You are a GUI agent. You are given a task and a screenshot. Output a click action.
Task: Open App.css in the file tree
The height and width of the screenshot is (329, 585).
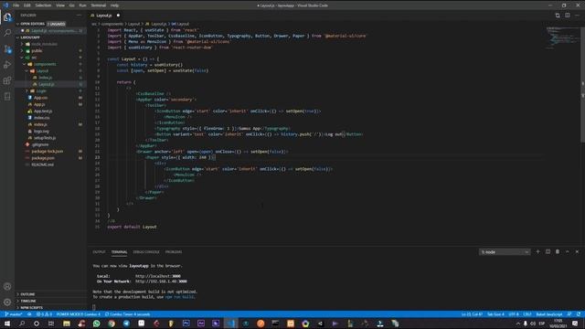pyautogui.click(x=40, y=98)
